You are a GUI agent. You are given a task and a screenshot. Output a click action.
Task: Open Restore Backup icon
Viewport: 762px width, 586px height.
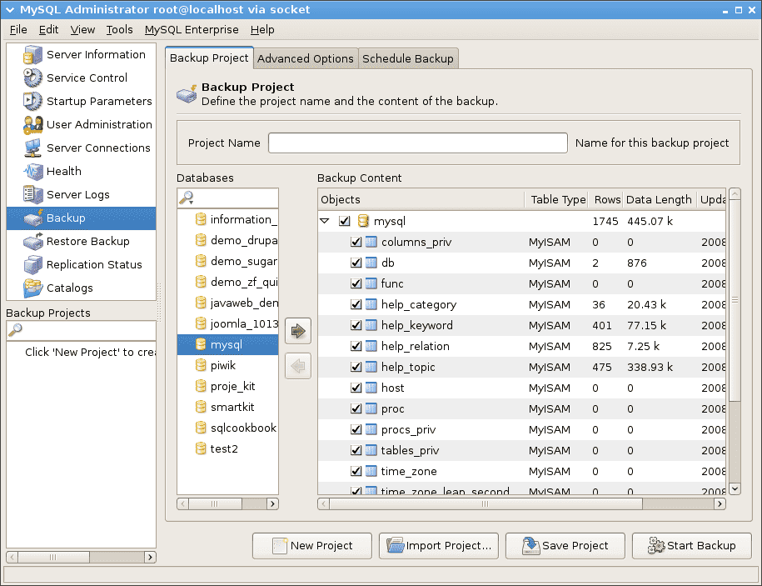(x=32, y=241)
